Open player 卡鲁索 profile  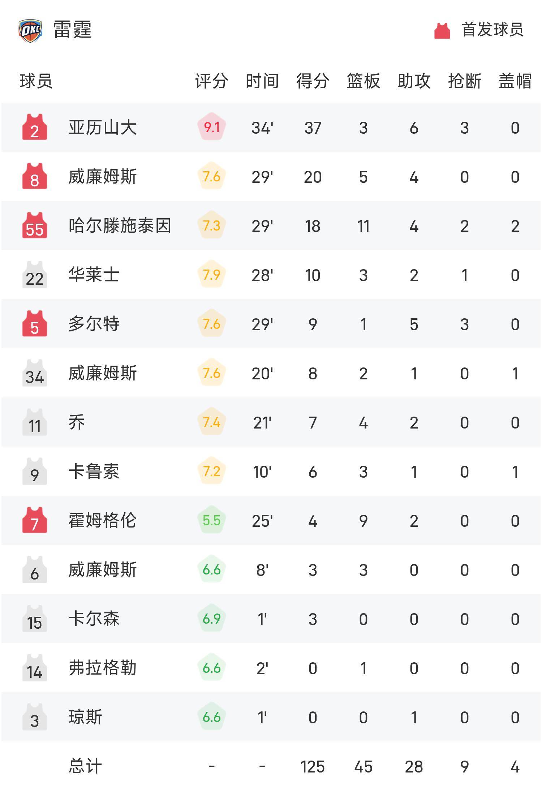94,471
